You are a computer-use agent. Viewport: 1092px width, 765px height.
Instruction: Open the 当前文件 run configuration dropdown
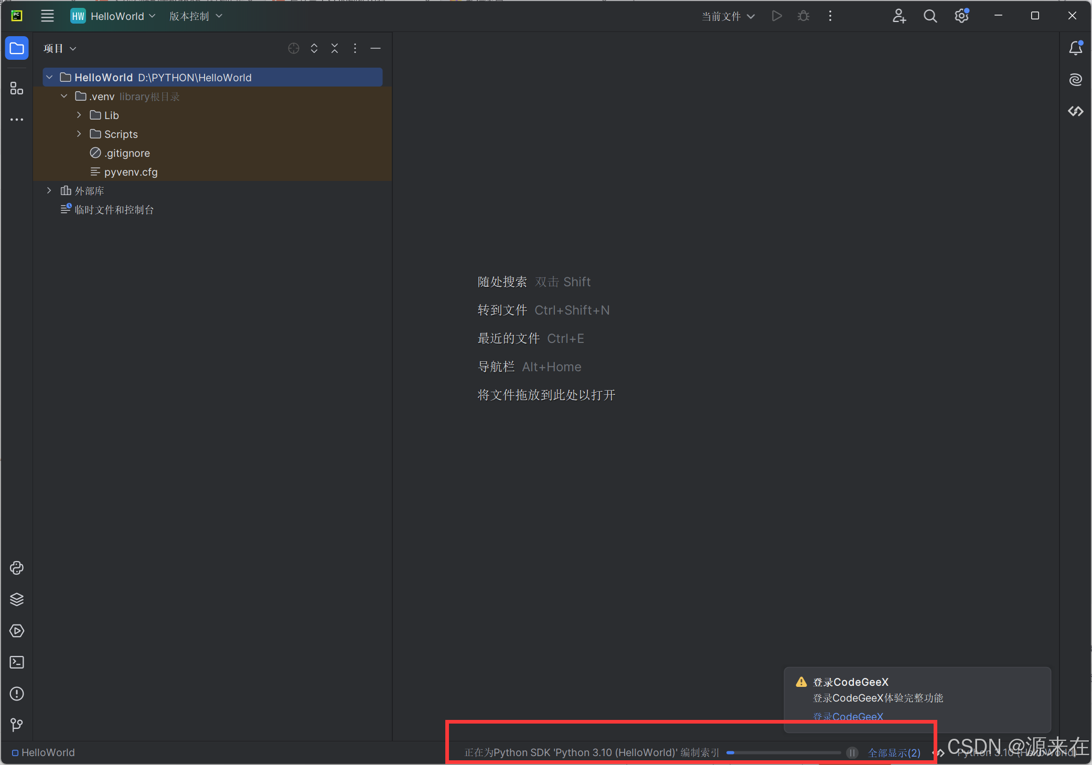[x=728, y=16]
